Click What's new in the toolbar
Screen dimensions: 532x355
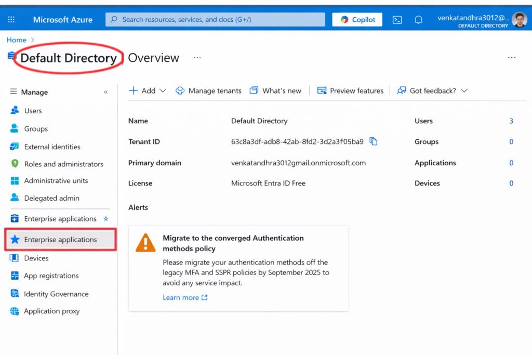275,90
